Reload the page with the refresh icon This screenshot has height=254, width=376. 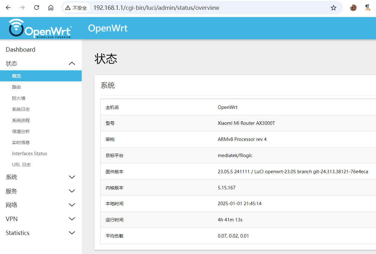tap(36, 8)
